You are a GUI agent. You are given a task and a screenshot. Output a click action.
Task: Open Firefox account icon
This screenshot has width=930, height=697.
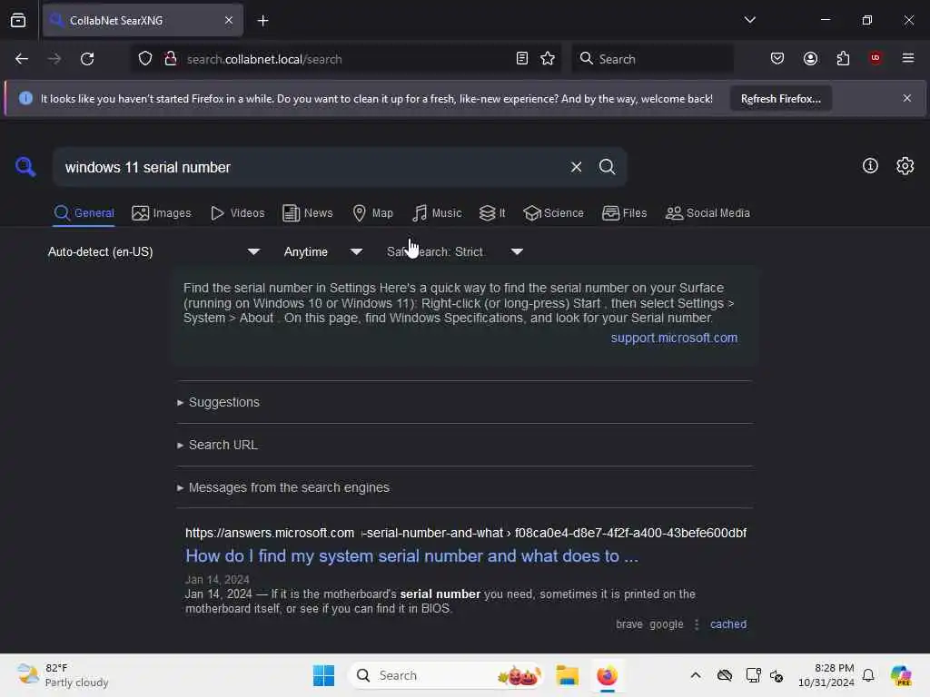[x=810, y=59]
